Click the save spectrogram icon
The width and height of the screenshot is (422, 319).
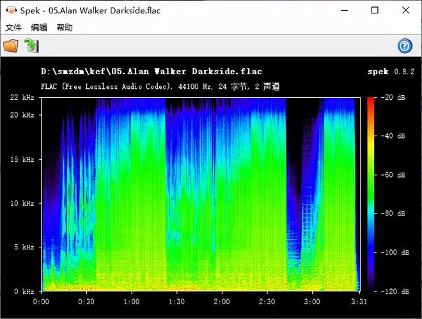coord(32,46)
